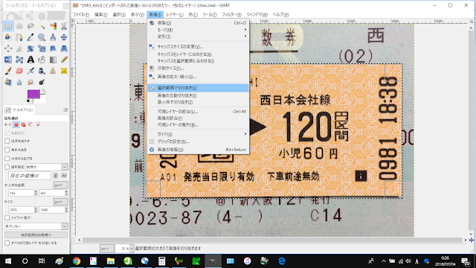The height and width of the screenshot is (268, 476).
Task: Select the Color Picker eyedropper tool
Action: tap(30, 37)
